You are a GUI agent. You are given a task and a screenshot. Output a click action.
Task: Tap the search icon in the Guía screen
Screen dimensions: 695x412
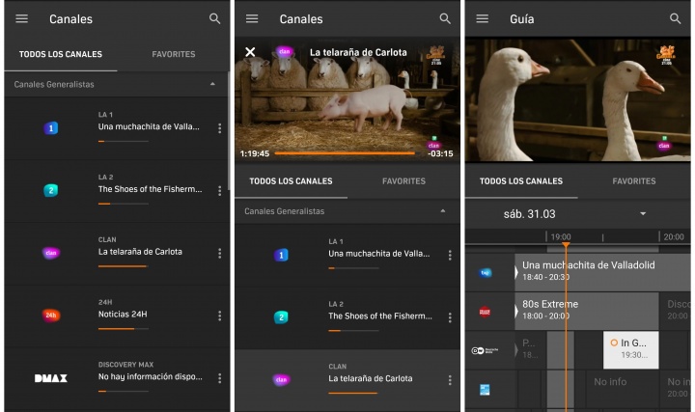(675, 18)
